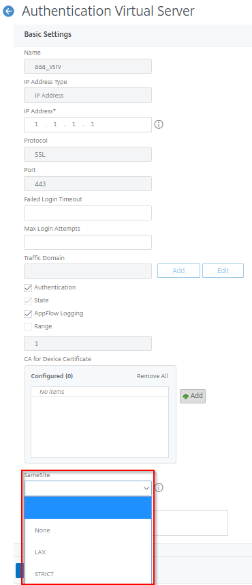
Task: Toggle the State checkbox
Action: click(28, 301)
